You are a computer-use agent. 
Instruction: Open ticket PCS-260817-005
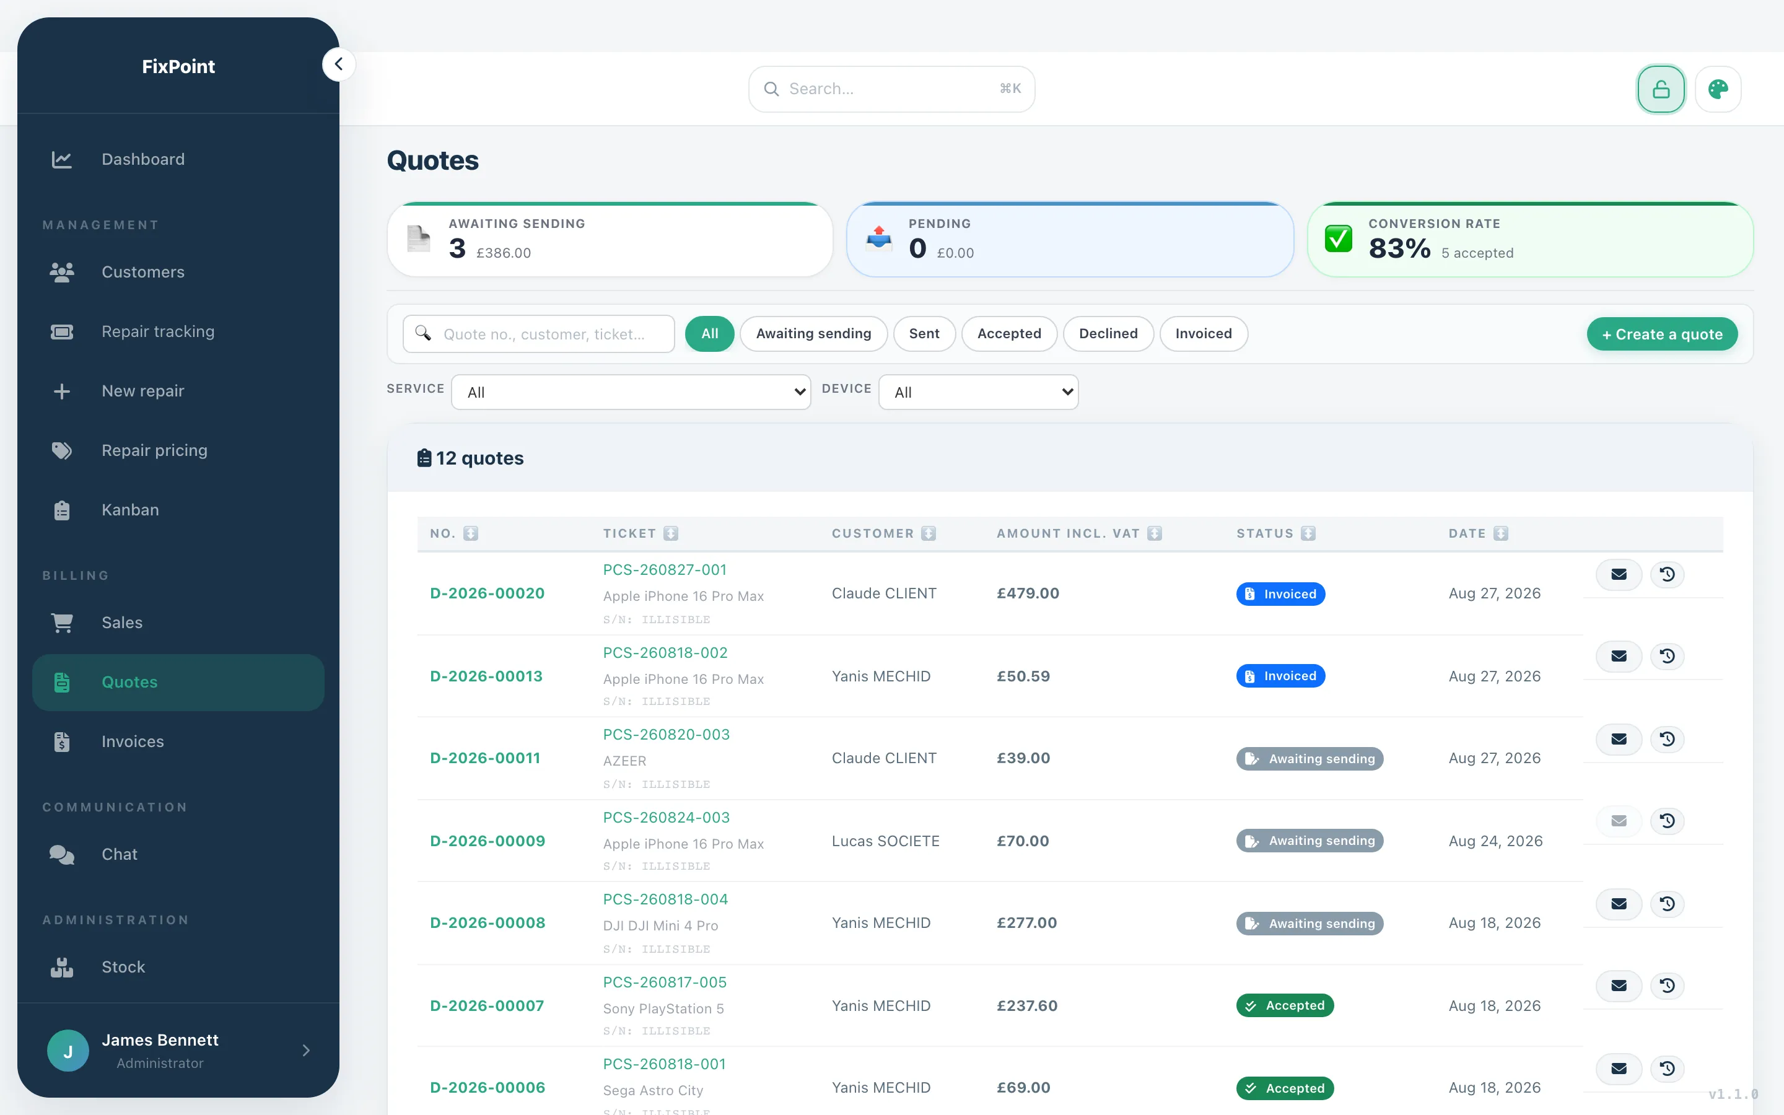665,982
